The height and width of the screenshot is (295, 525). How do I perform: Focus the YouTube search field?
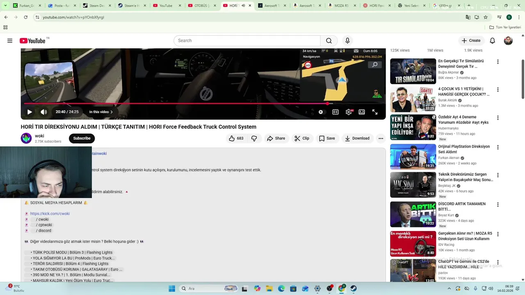[x=247, y=41]
